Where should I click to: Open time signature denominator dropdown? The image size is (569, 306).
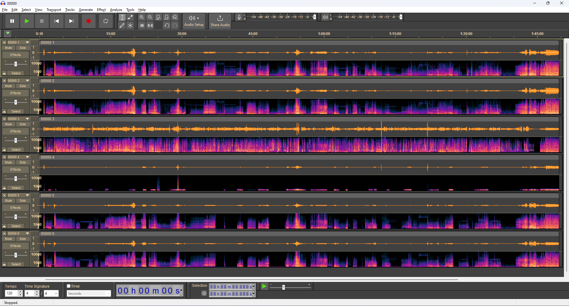pos(51,293)
